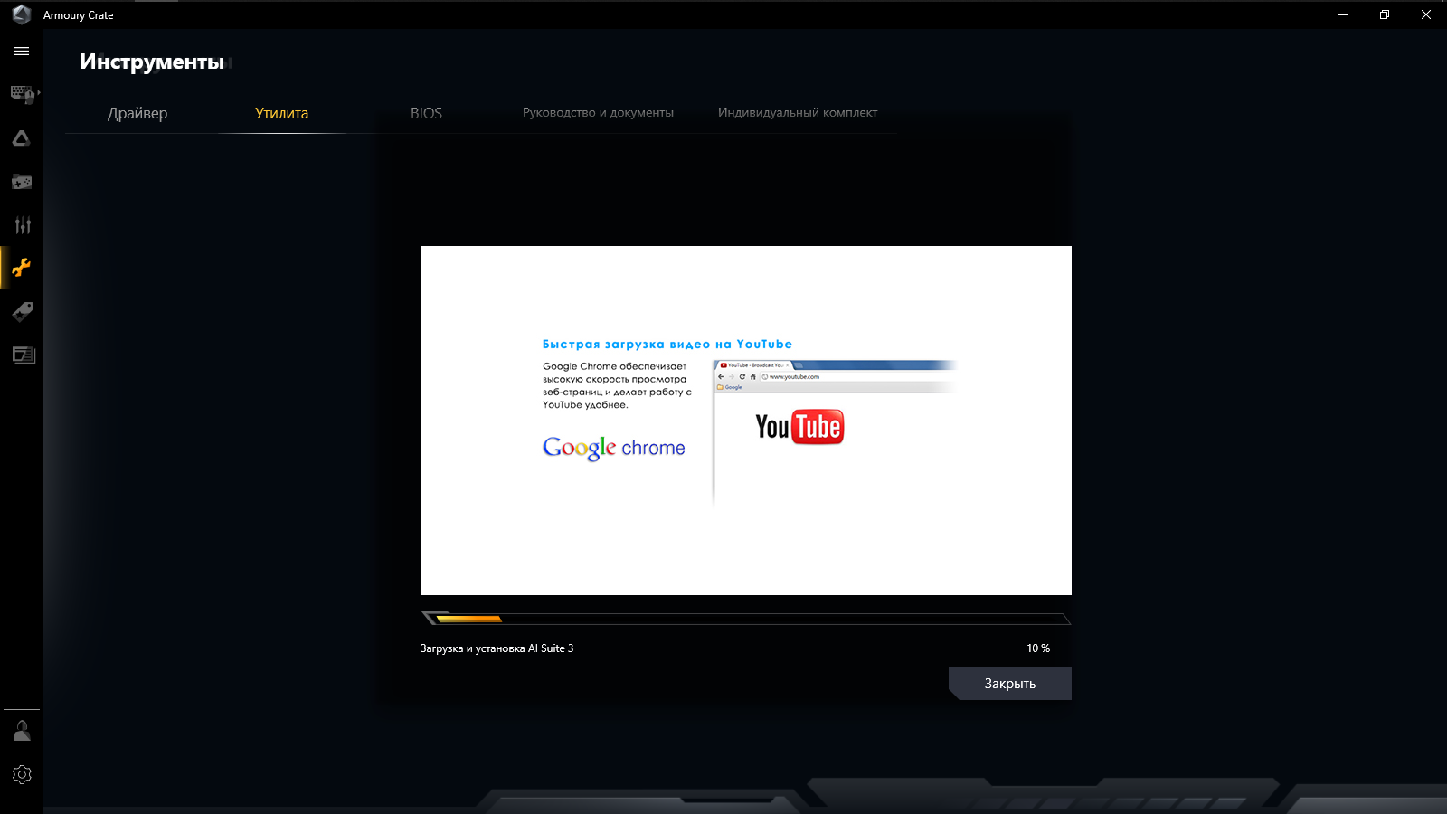Open Aura Sync triangle icon in sidebar
Image resolution: width=1447 pixels, height=814 pixels.
pos(22,138)
